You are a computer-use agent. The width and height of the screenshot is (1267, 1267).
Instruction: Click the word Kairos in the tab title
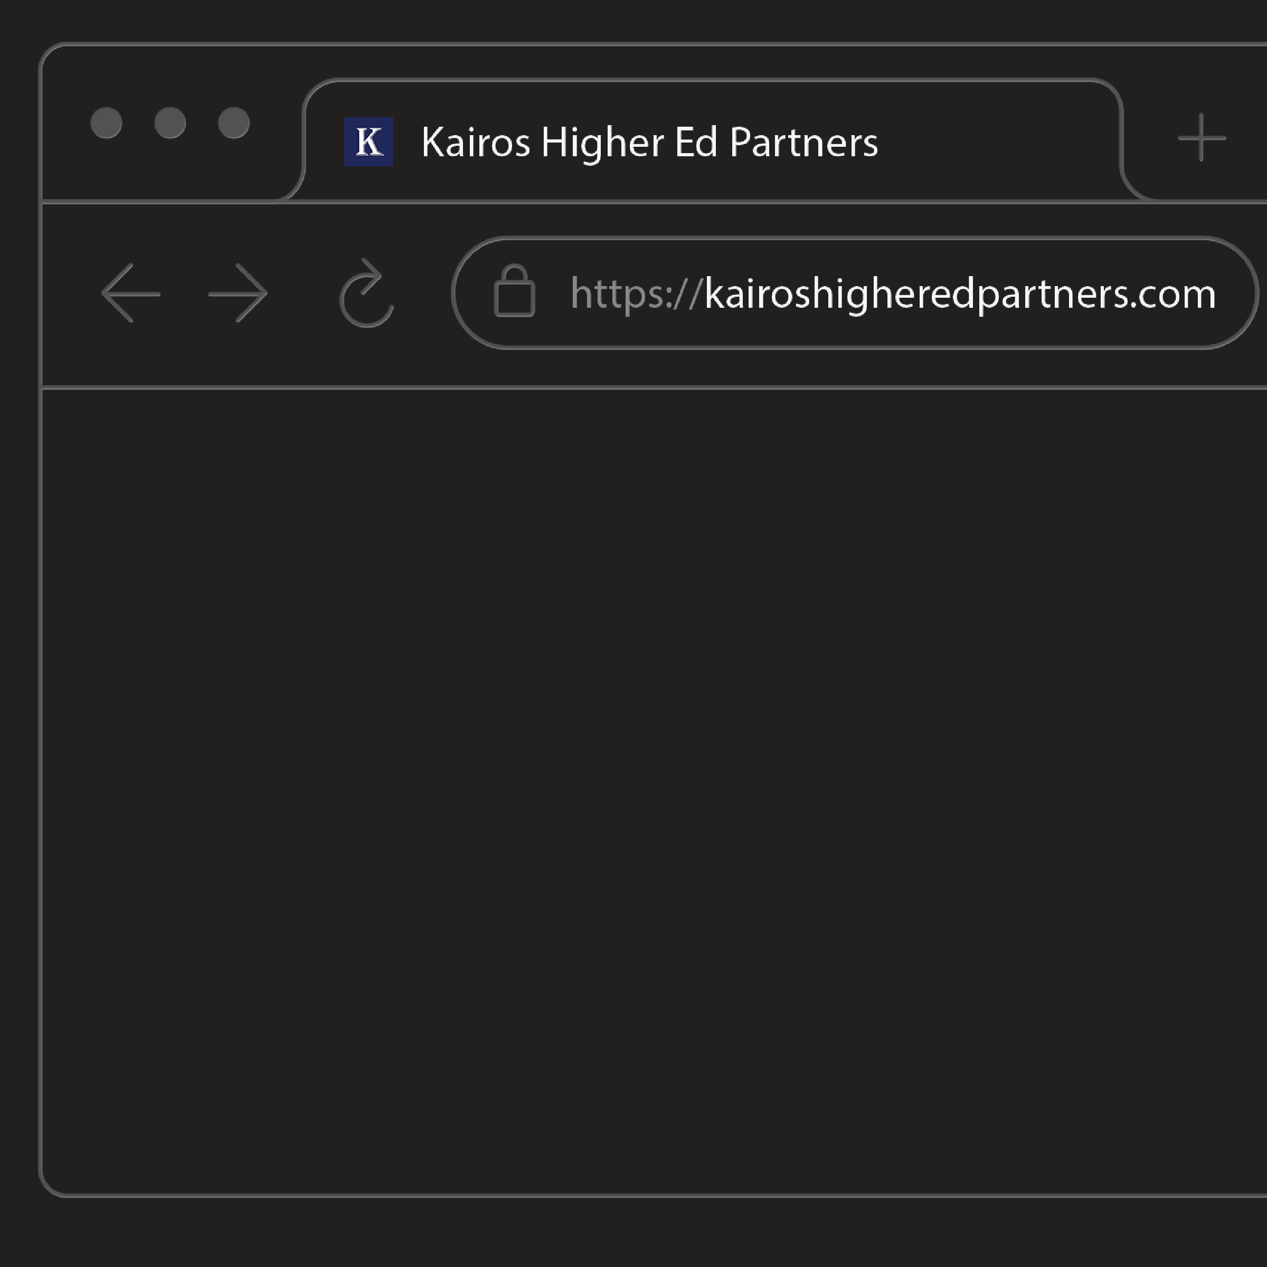[476, 143]
